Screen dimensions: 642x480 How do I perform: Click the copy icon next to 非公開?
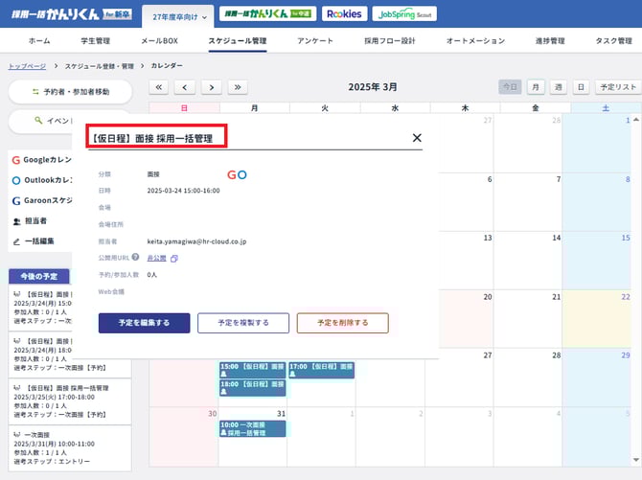pyautogui.click(x=174, y=258)
